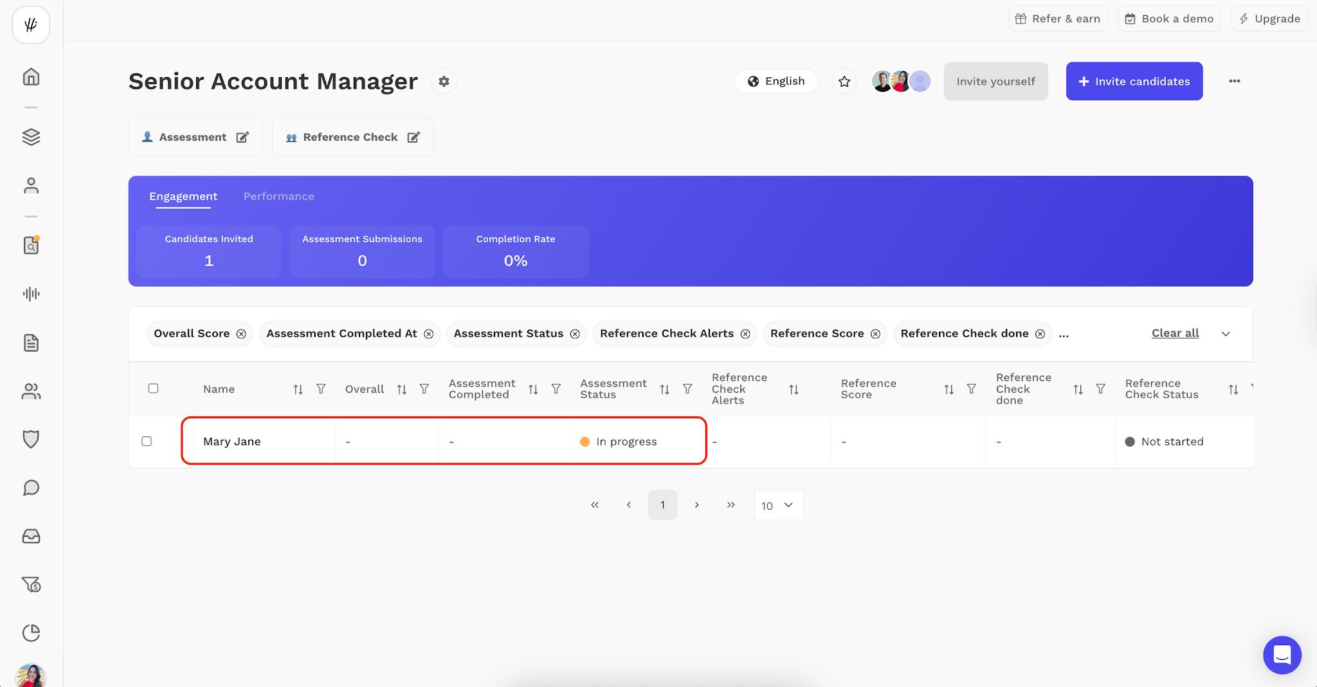Sort by Assessment Completed column
This screenshot has height=687, width=1317.
coord(533,389)
